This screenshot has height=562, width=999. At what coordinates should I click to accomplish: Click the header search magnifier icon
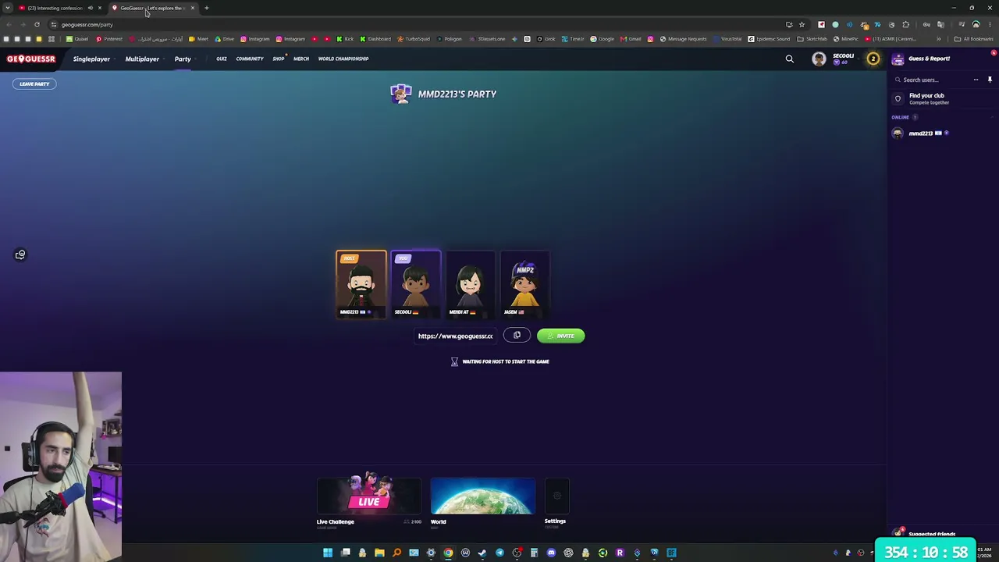(790, 59)
